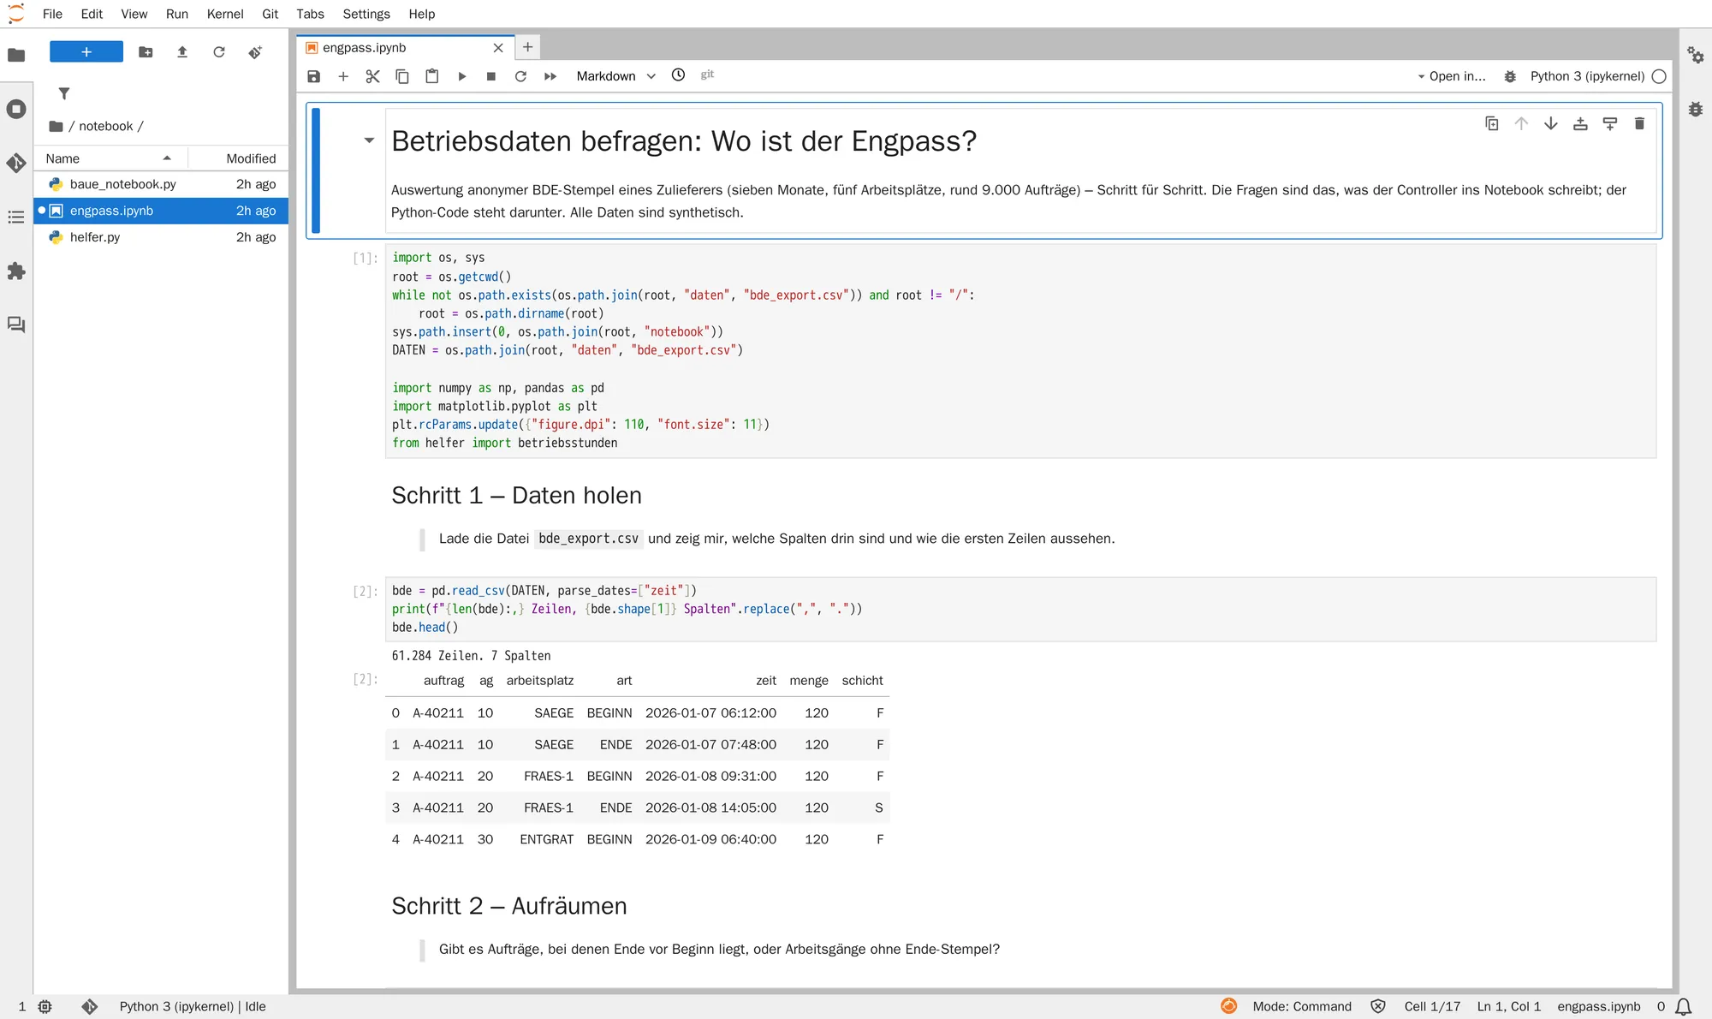Restart the kernel from the toolbar
The width and height of the screenshot is (1712, 1019).
520,76
